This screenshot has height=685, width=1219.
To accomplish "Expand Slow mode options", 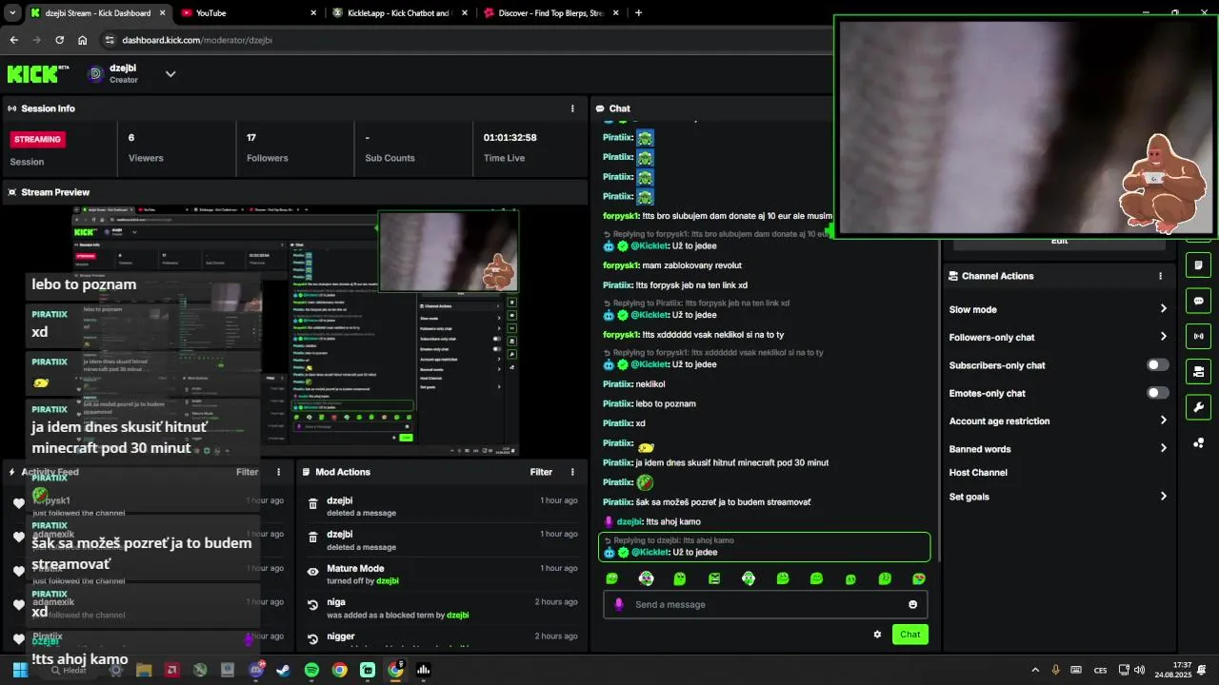I will pos(1163,309).
